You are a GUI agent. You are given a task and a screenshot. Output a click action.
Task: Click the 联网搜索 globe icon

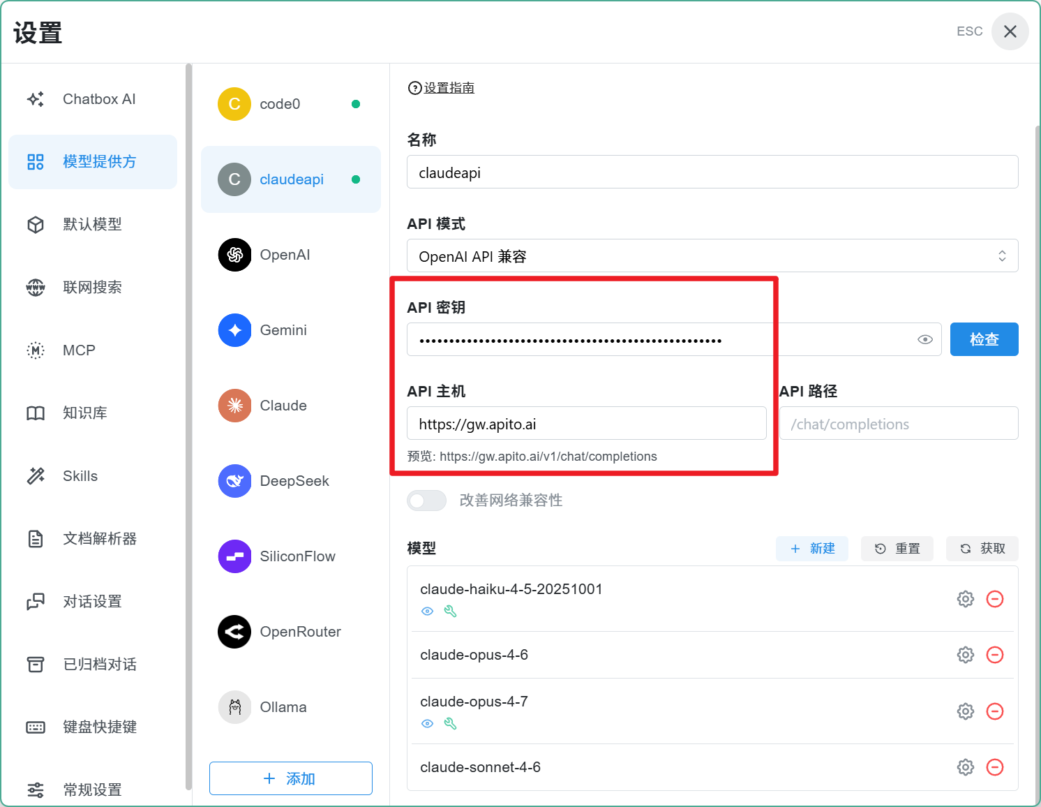click(x=36, y=288)
